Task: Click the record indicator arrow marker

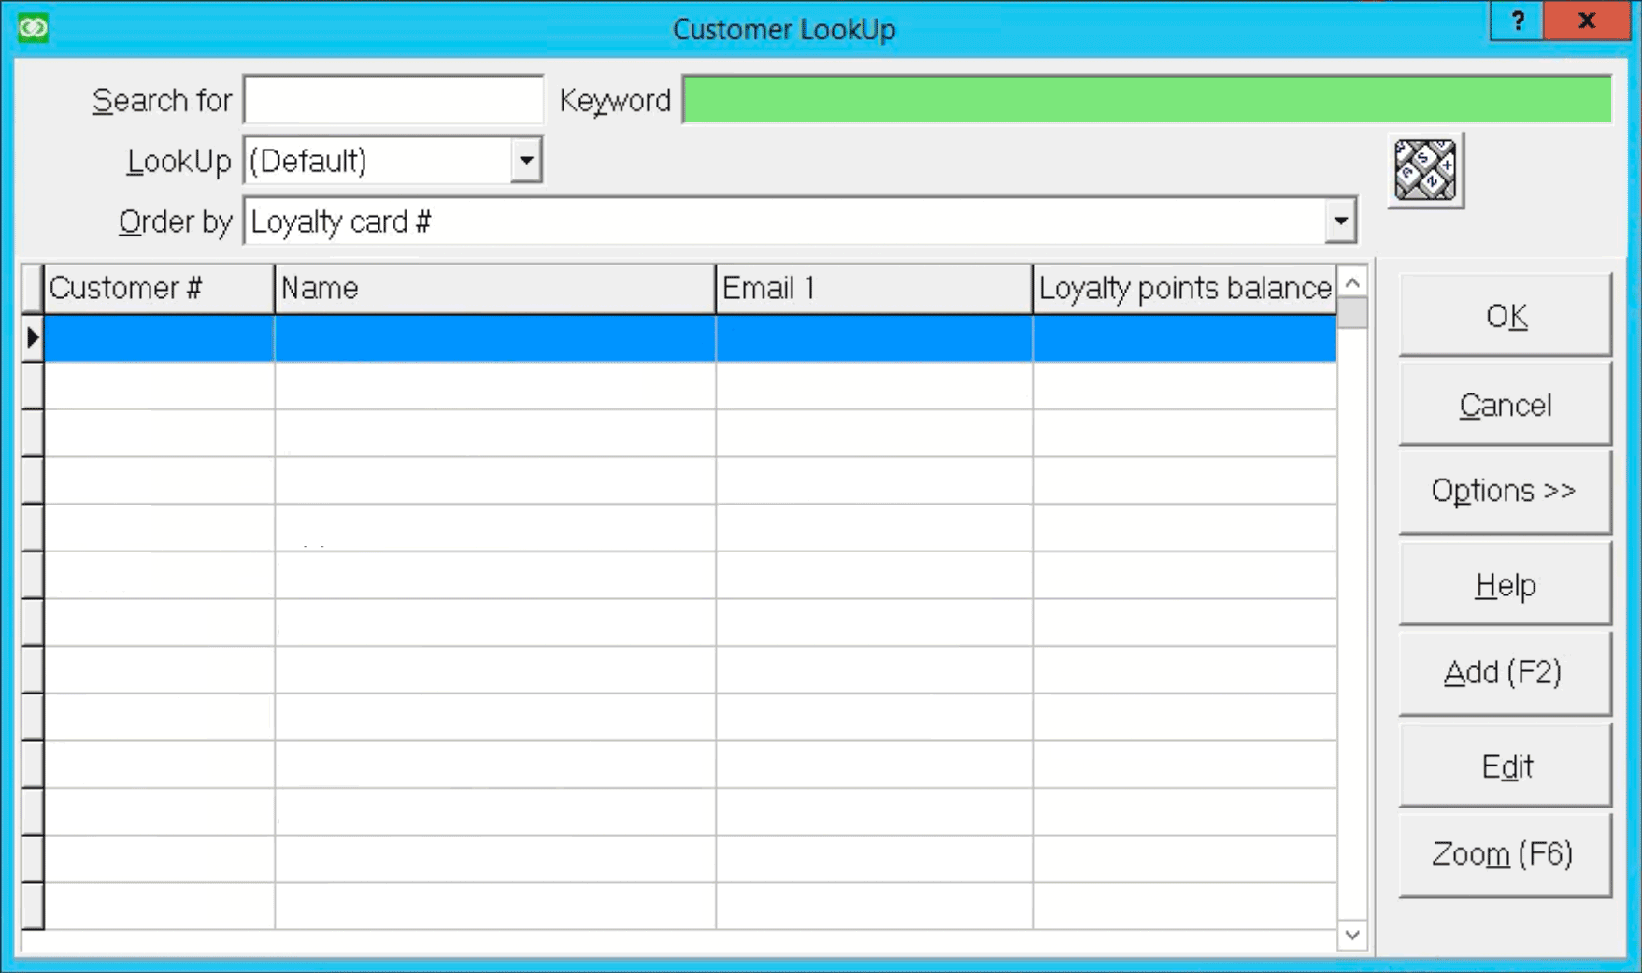Action: tap(31, 337)
